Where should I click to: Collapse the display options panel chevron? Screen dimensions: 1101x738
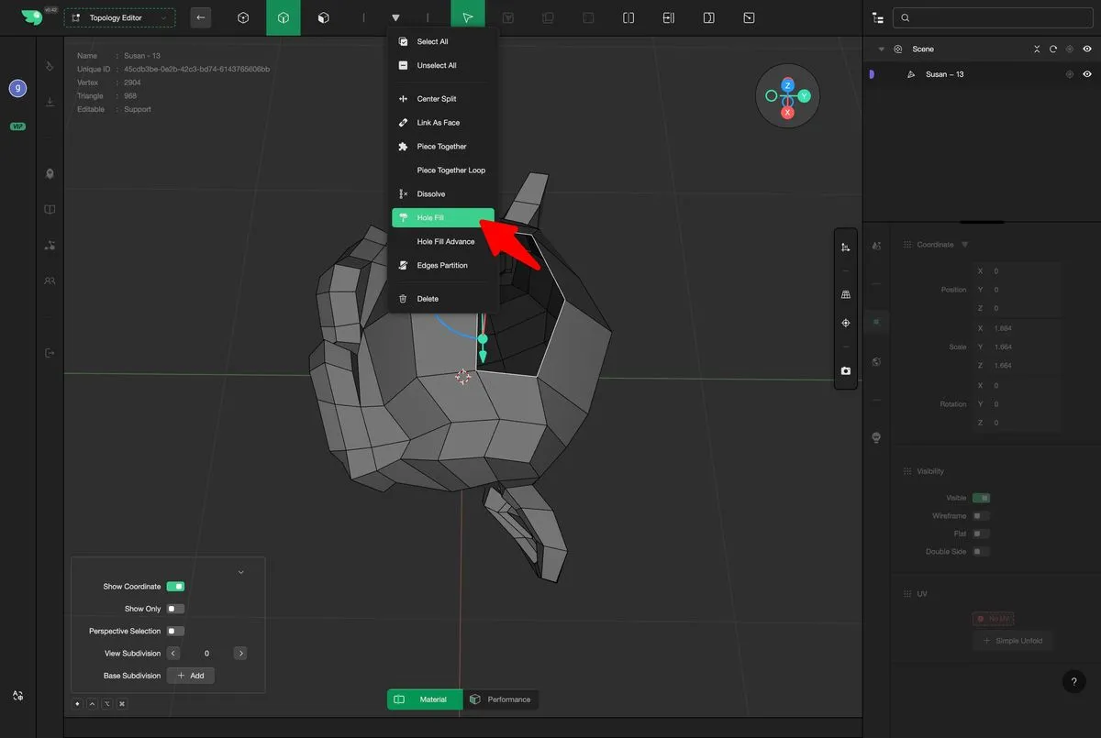click(241, 572)
